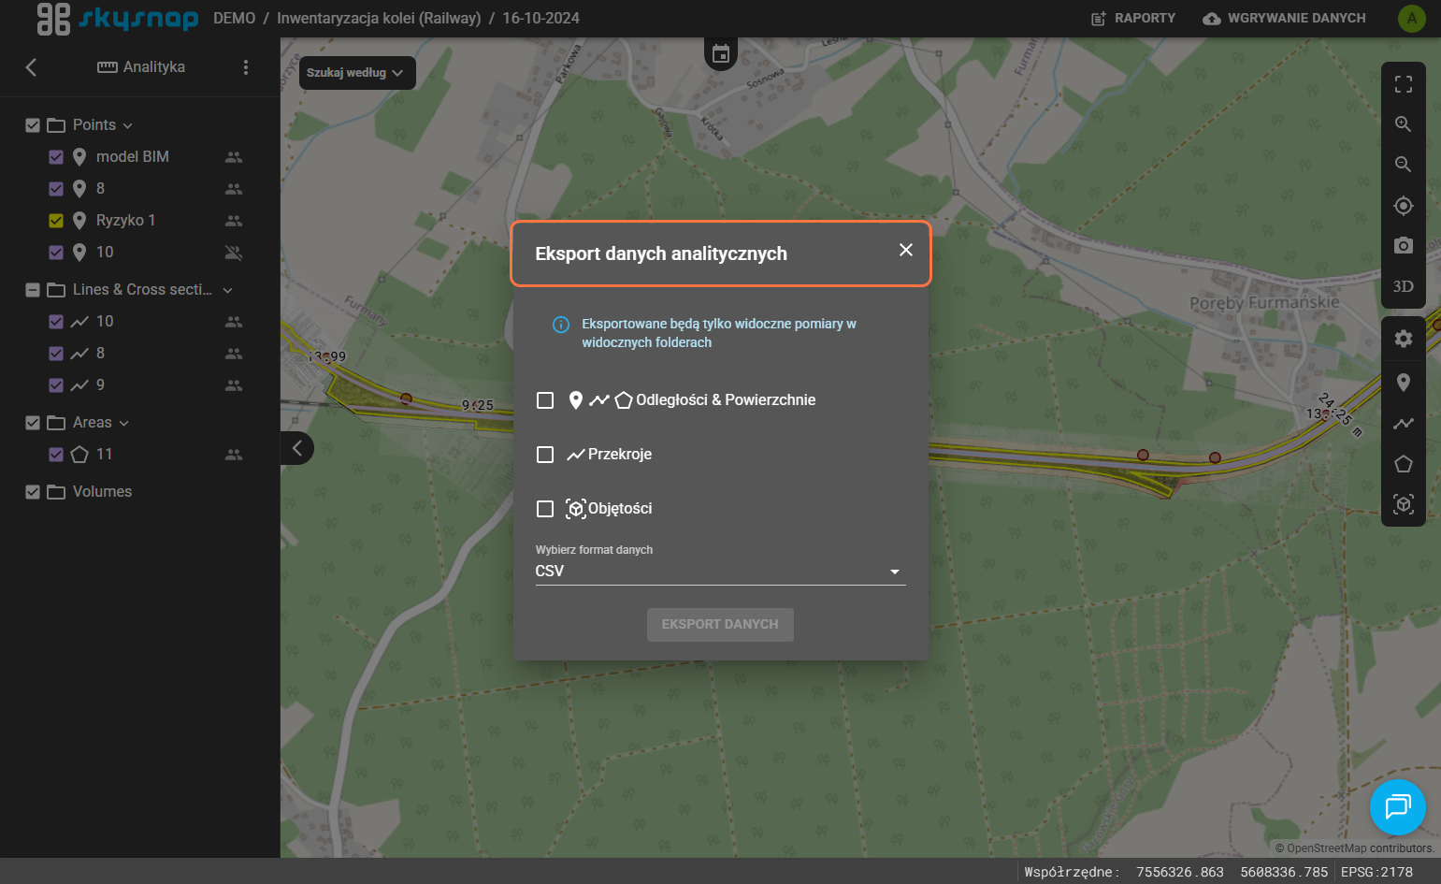1441x884 pixels.
Task: Open the chat support bubble
Action: 1398,807
